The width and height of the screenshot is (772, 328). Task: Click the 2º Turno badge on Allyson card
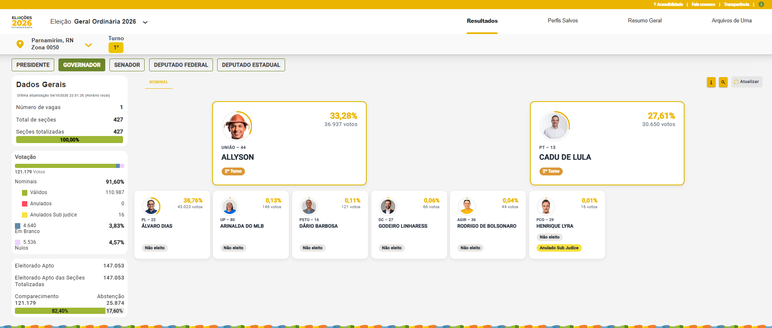pos(233,171)
